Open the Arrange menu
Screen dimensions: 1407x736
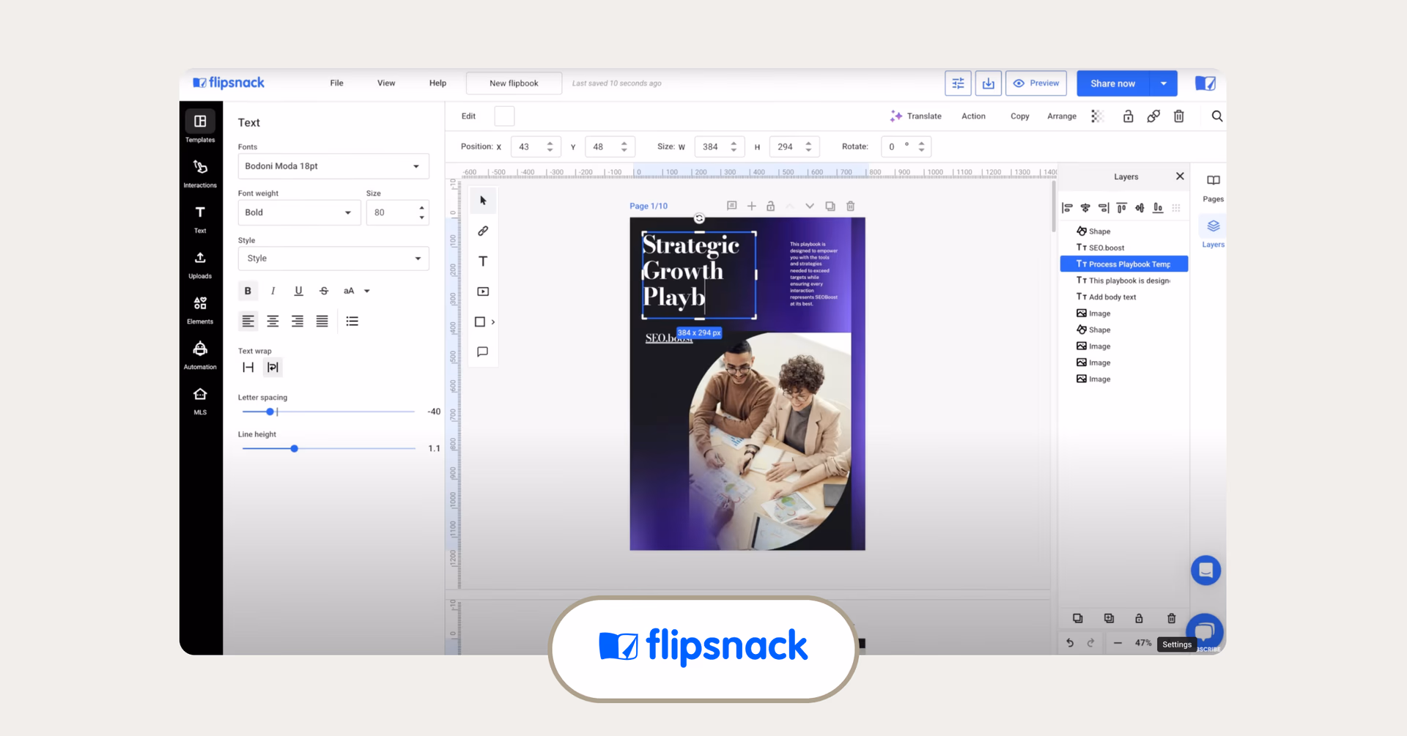tap(1062, 116)
